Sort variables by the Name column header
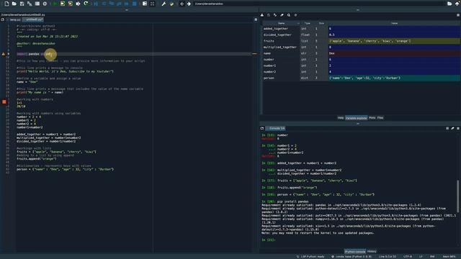 pos(281,23)
